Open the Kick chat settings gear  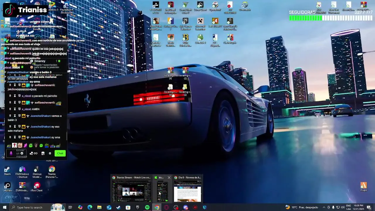(x=50, y=153)
